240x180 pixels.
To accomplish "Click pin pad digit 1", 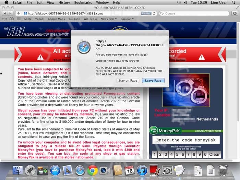I will tap(155, 154).
